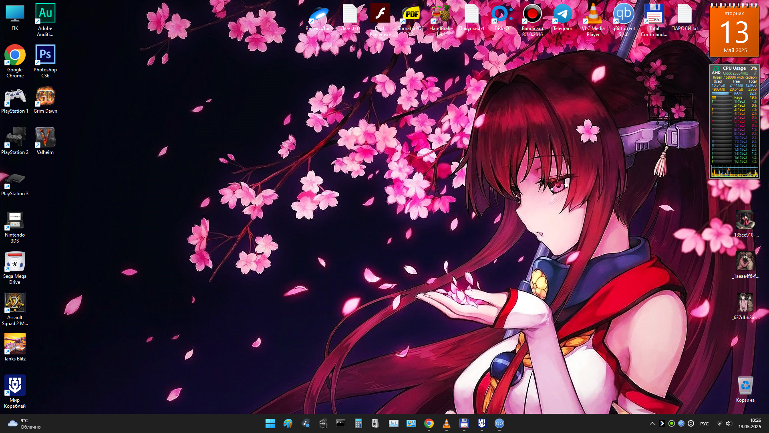Select _1aeae4f6 image thumbnail
The width and height of the screenshot is (769, 433).
click(x=745, y=265)
